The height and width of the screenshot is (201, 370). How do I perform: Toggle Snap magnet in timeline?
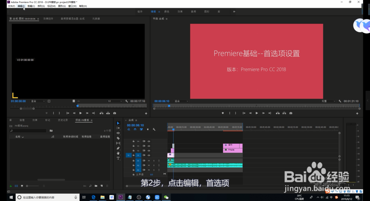coord(135,129)
